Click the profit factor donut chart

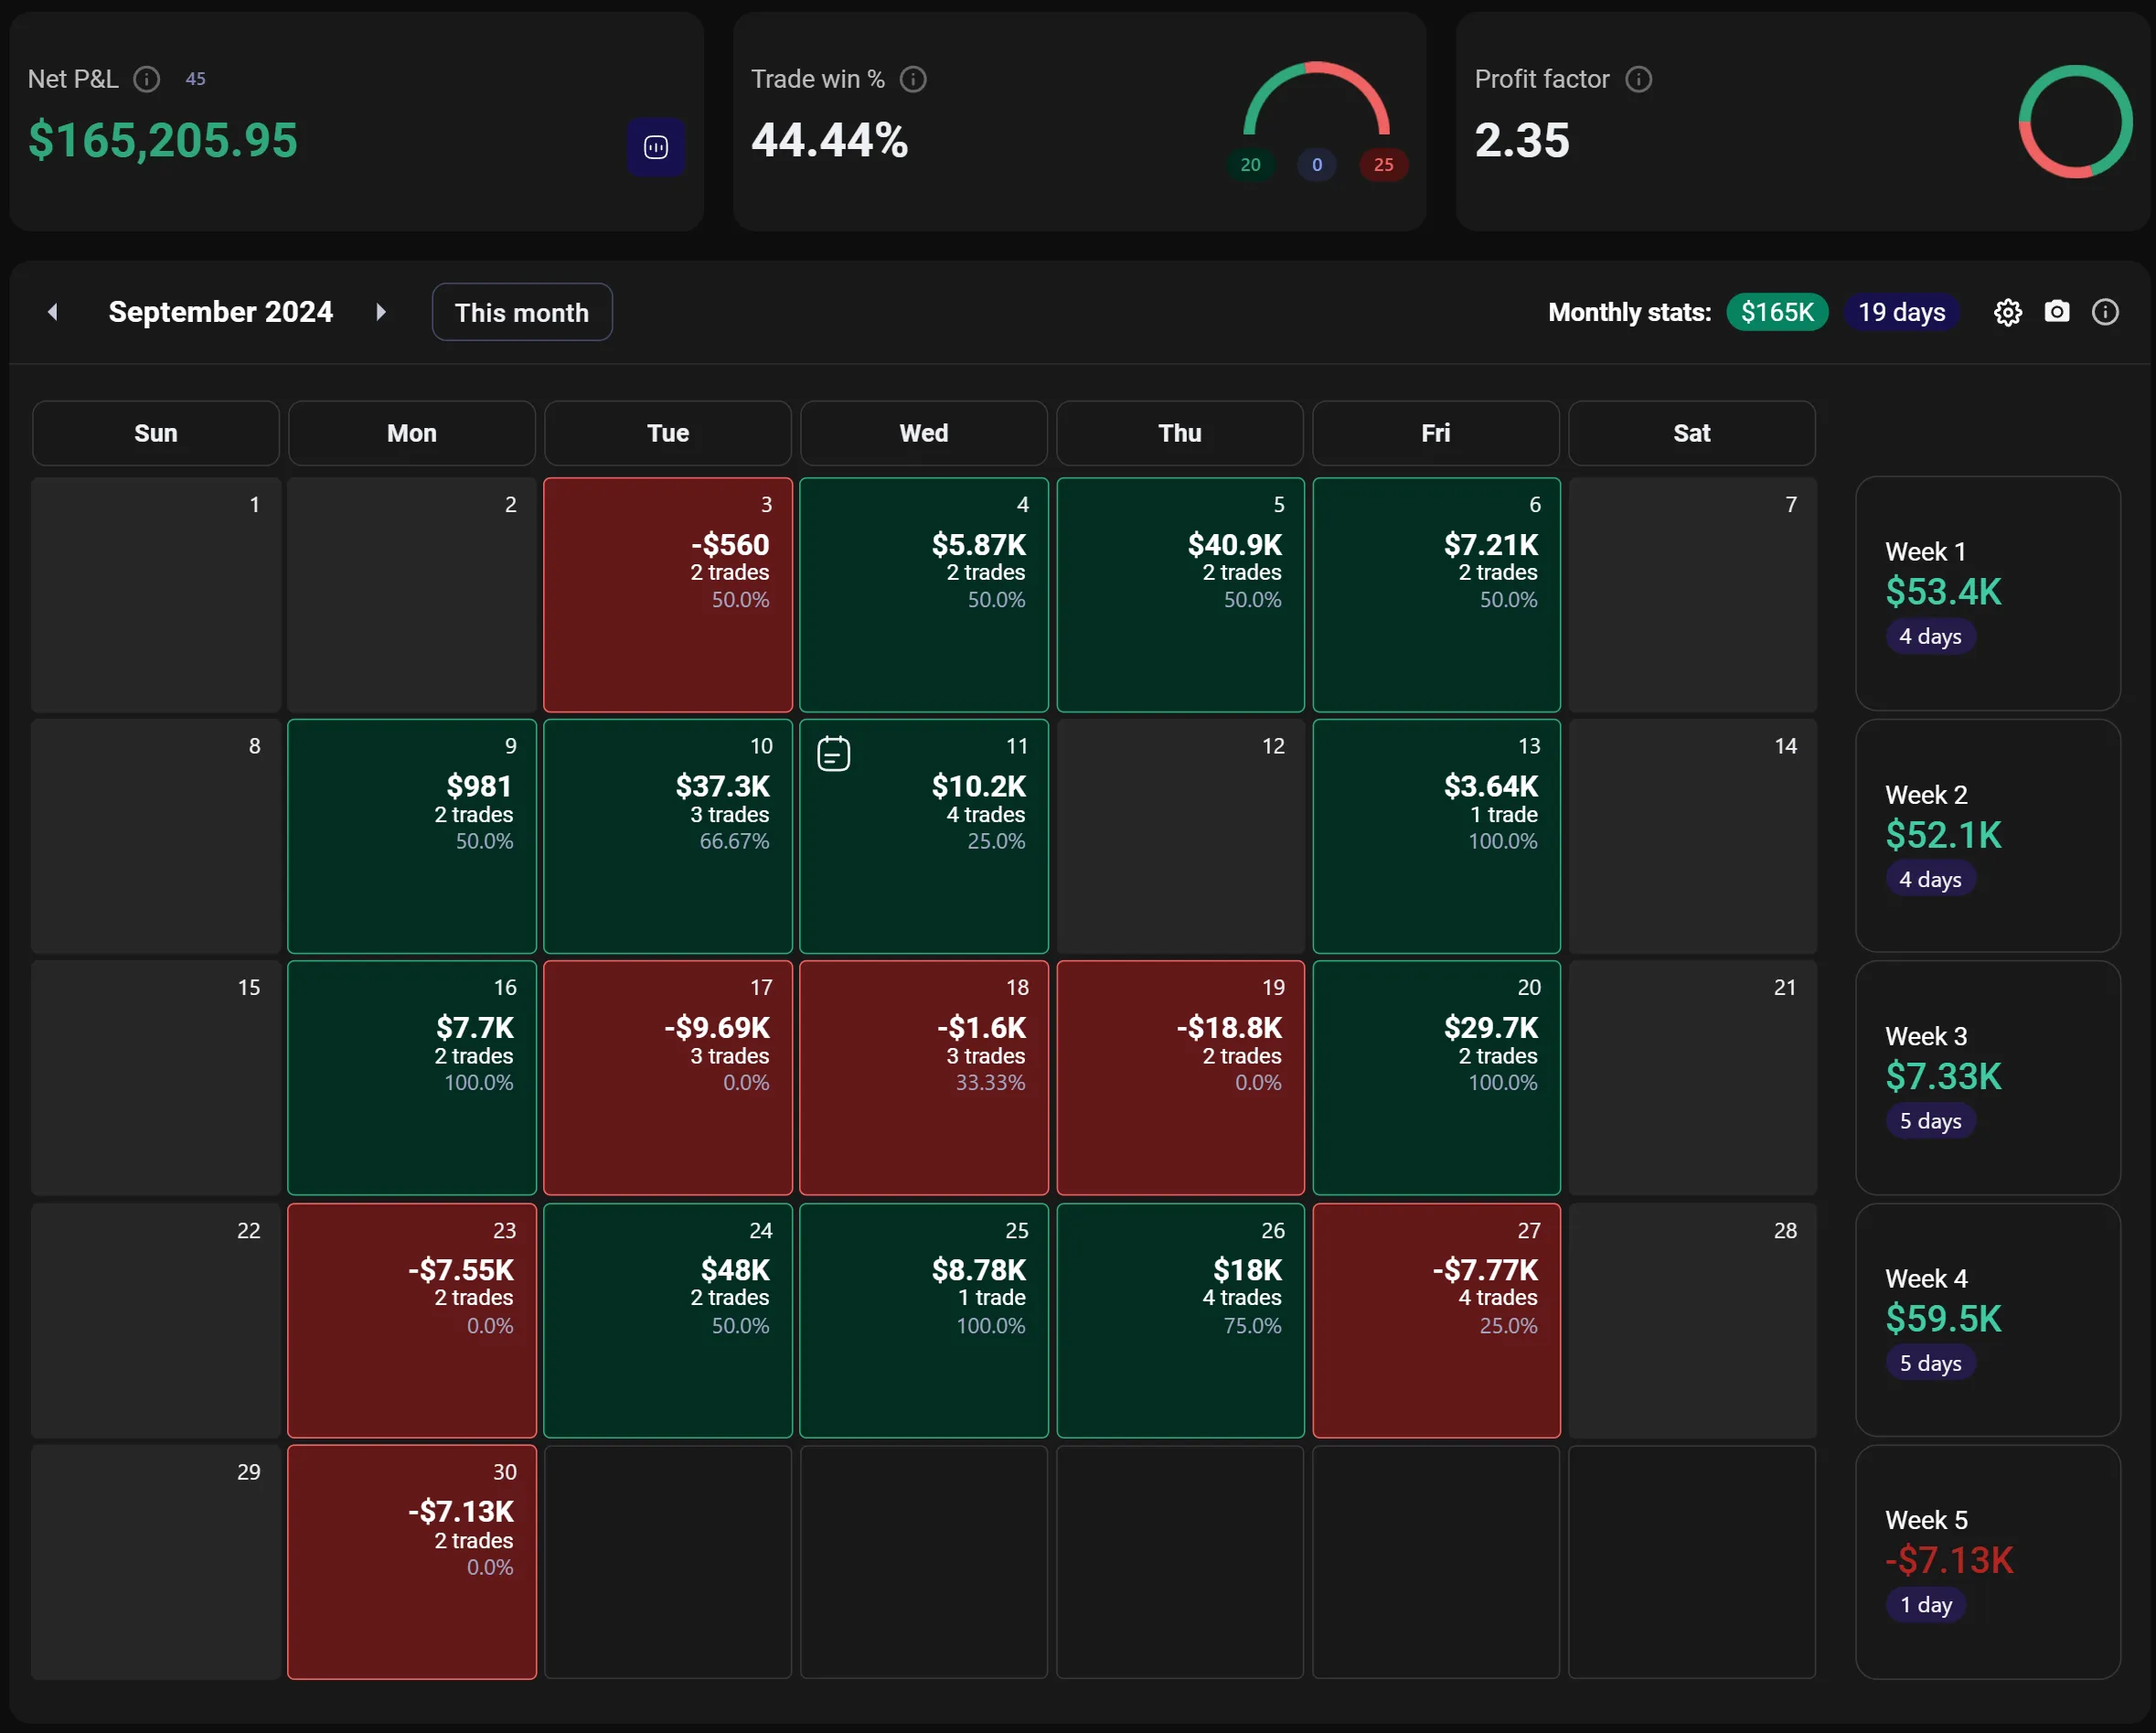click(2075, 122)
